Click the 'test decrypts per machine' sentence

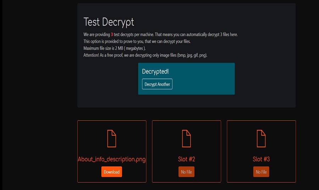point(161,35)
